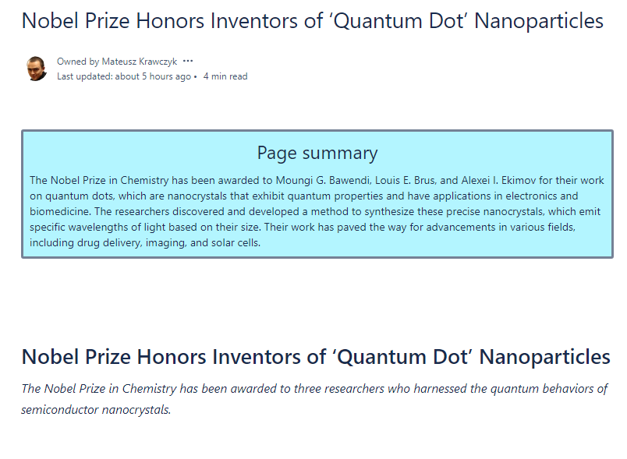Click the 'Owned by' label text
The image size is (627, 459).
(x=78, y=62)
